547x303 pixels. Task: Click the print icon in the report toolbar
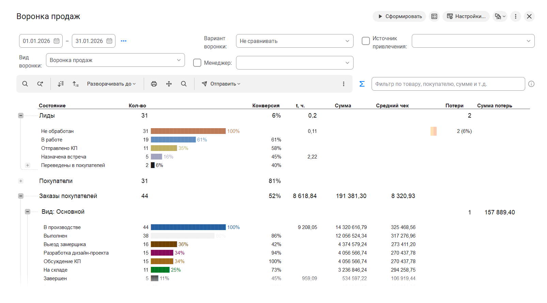tap(154, 84)
